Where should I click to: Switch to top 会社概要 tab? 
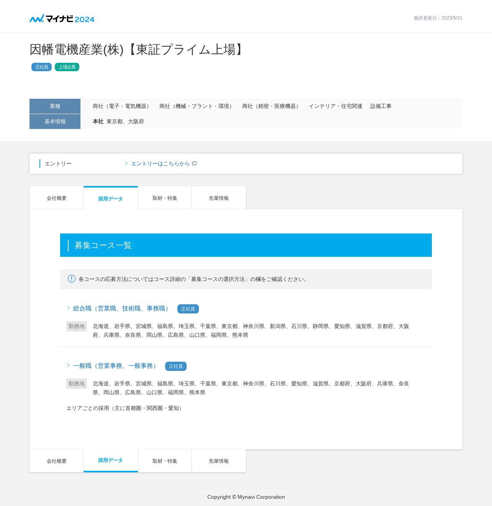[56, 198]
